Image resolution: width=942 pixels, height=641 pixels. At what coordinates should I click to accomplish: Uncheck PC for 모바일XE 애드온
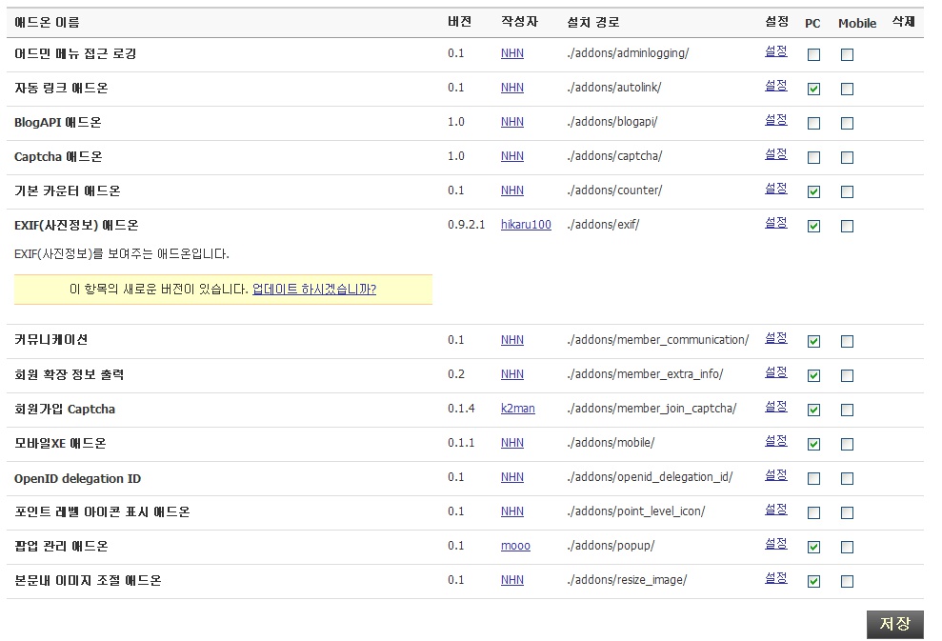point(813,444)
